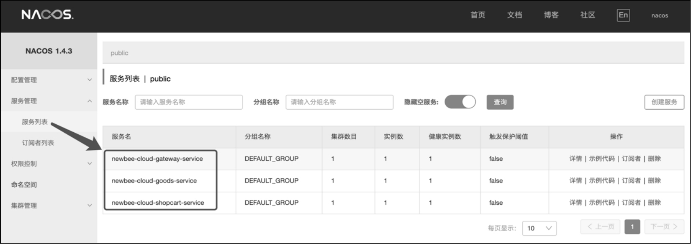Open 首页 in the top navigation
Image resolution: width=691 pixels, height=244 pixels.
pyautogui.click(x=478, y=15)
